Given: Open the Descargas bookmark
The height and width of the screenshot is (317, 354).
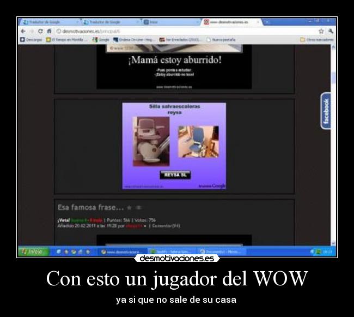Looking at the screenshot, I should coord(31,40).
